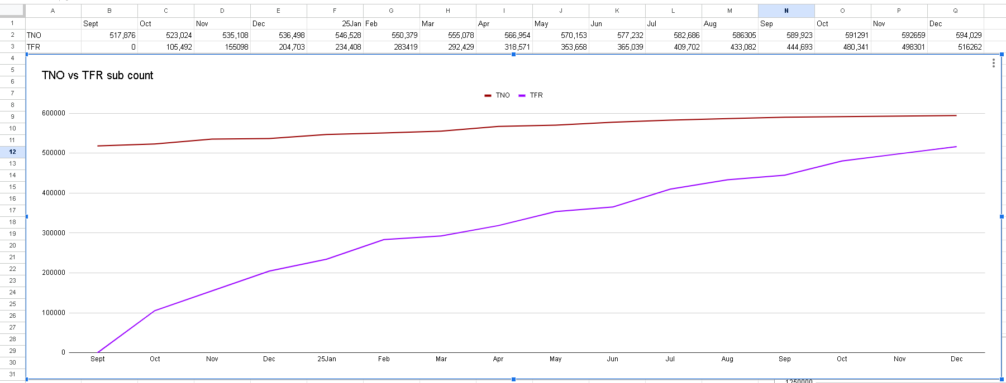The height and width of the screenshot is (383, 1006).
Task: Click the select-all corner box of the sheet
Action: [x=12, y=11]
